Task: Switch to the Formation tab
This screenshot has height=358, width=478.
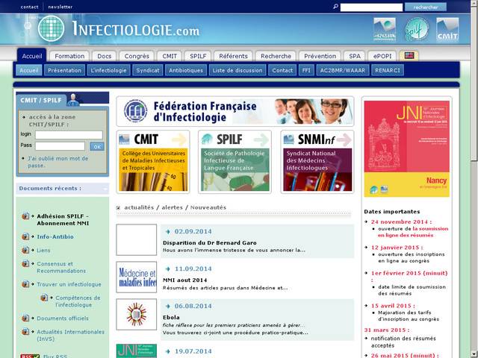Action: [69, 56]
